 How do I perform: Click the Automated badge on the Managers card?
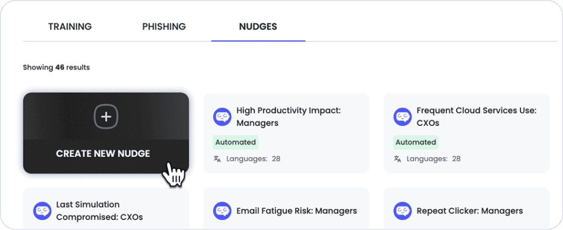click(x=235, y=143)
